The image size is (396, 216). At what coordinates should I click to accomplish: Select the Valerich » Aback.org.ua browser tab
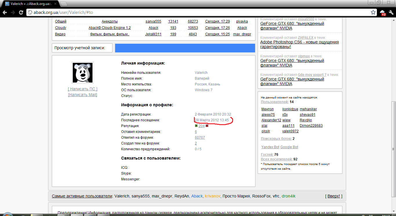coord(30,4)
